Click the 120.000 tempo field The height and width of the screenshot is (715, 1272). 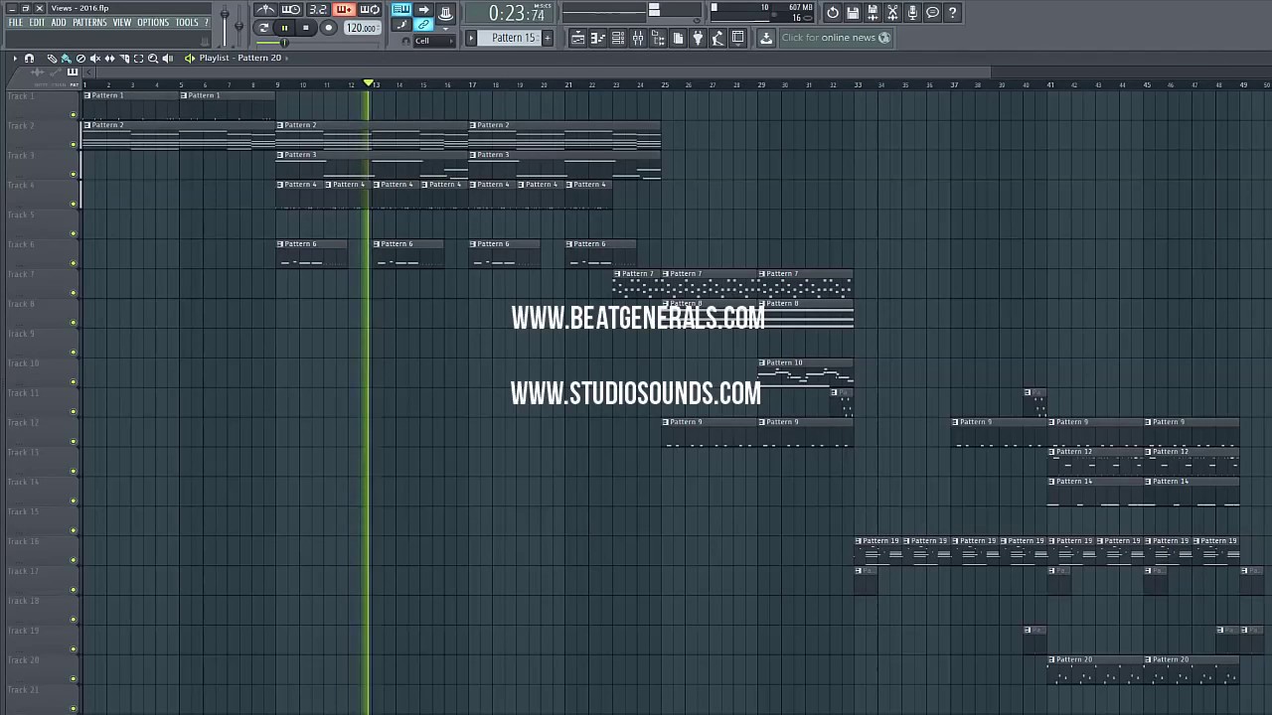pyautogui.click(x=362, y=28)
